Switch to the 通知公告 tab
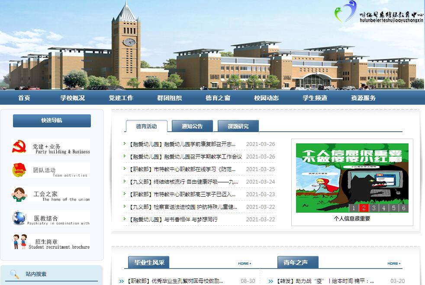This screenshot has width=425, height=285. (x=192, y=126)
